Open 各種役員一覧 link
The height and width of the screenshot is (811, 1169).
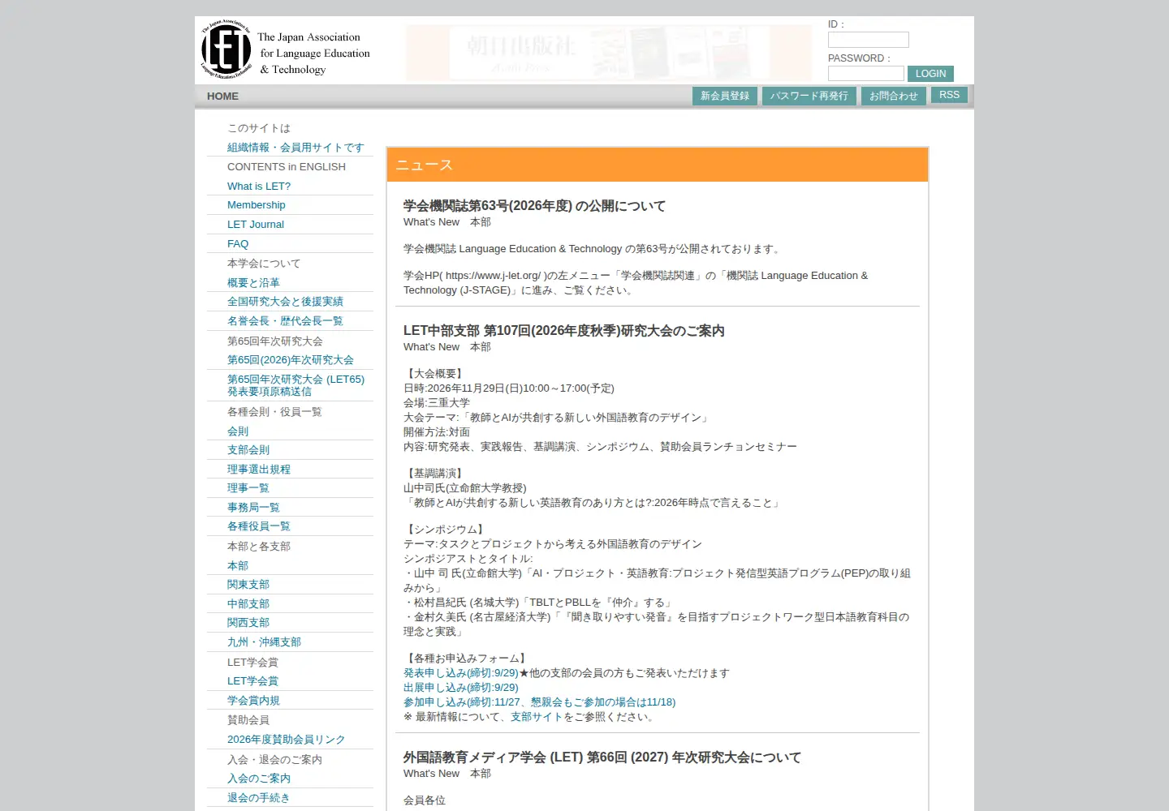[x=259, y=526]
